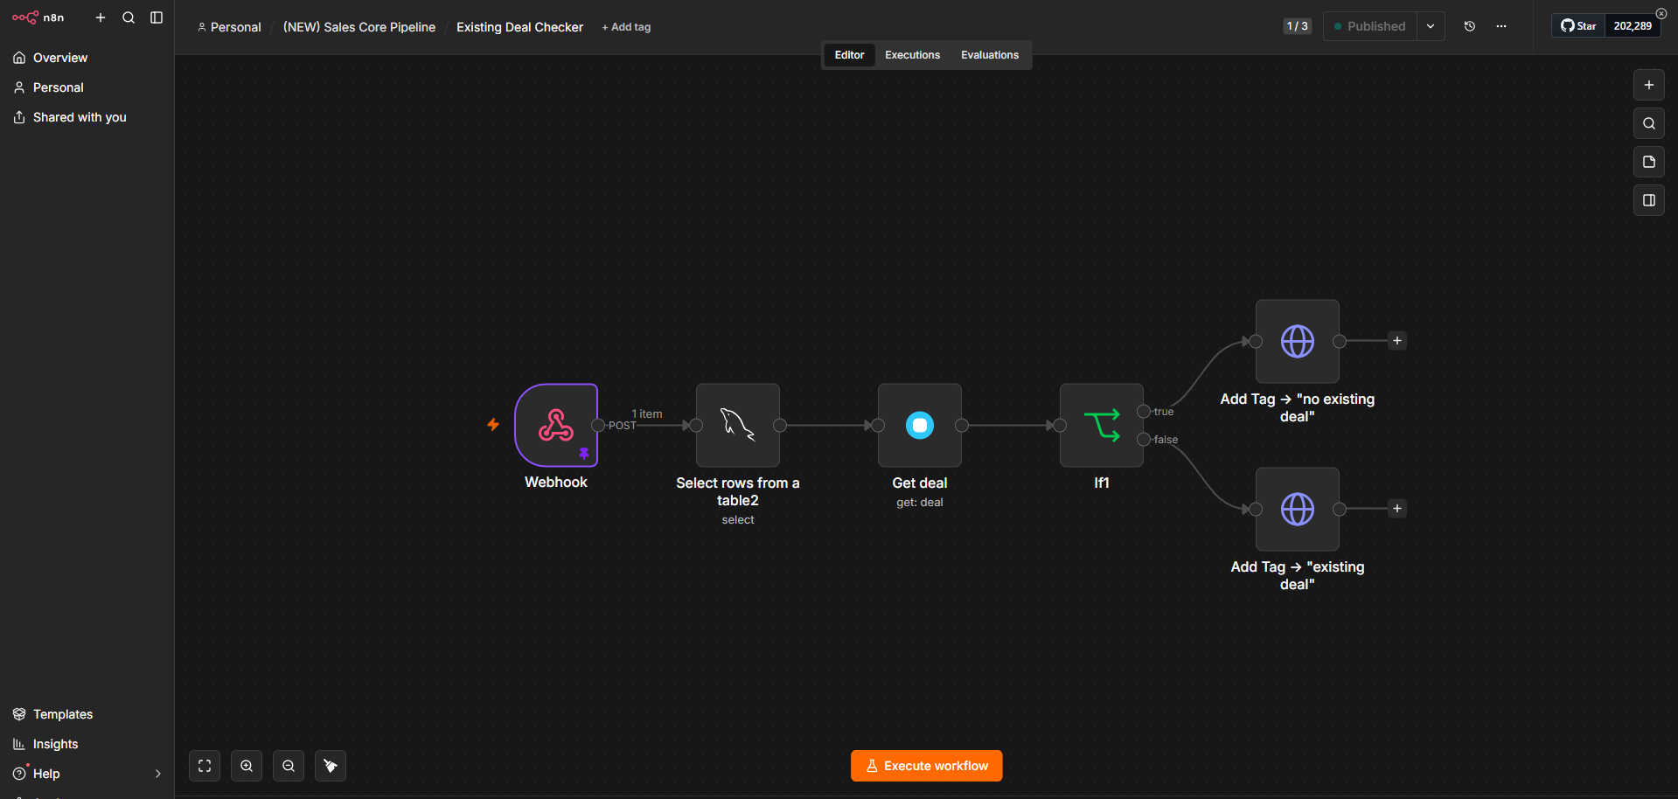
Task: Click the 202,289 star count
Action: [1633, 26]
